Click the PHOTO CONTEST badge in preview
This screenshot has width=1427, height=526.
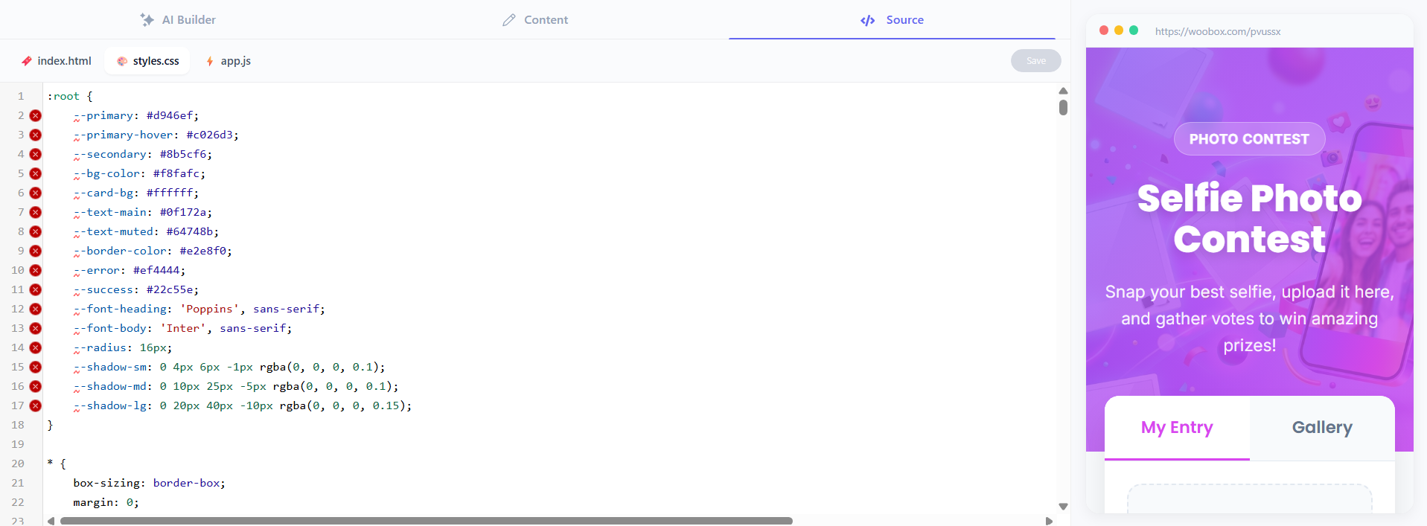1249,139
